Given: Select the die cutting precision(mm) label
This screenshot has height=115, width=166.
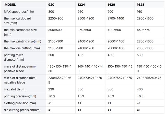Looking at the screenshot, I should coord(22,110).
